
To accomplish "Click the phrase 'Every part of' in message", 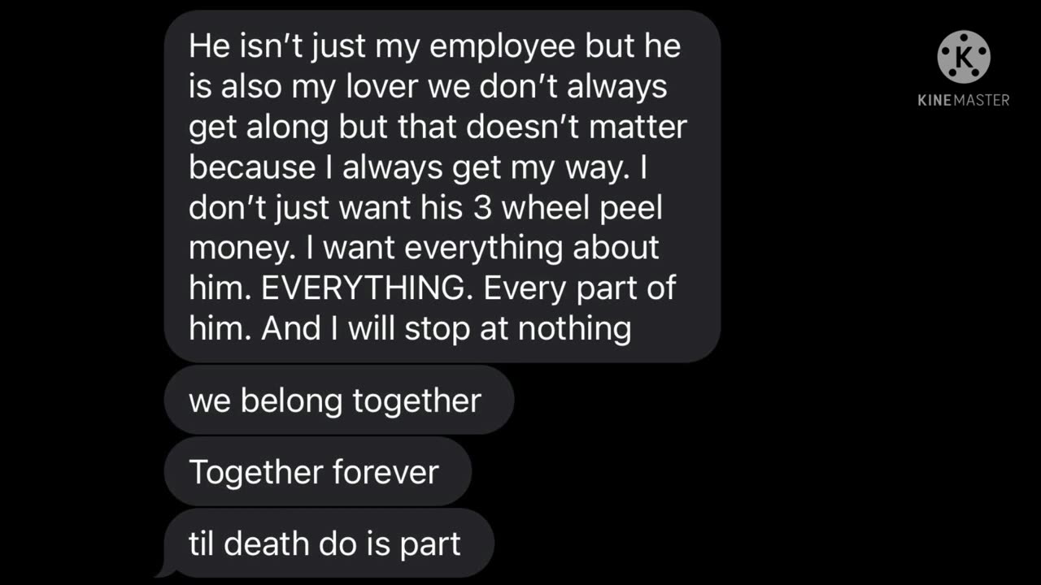I will pos(580,289).
